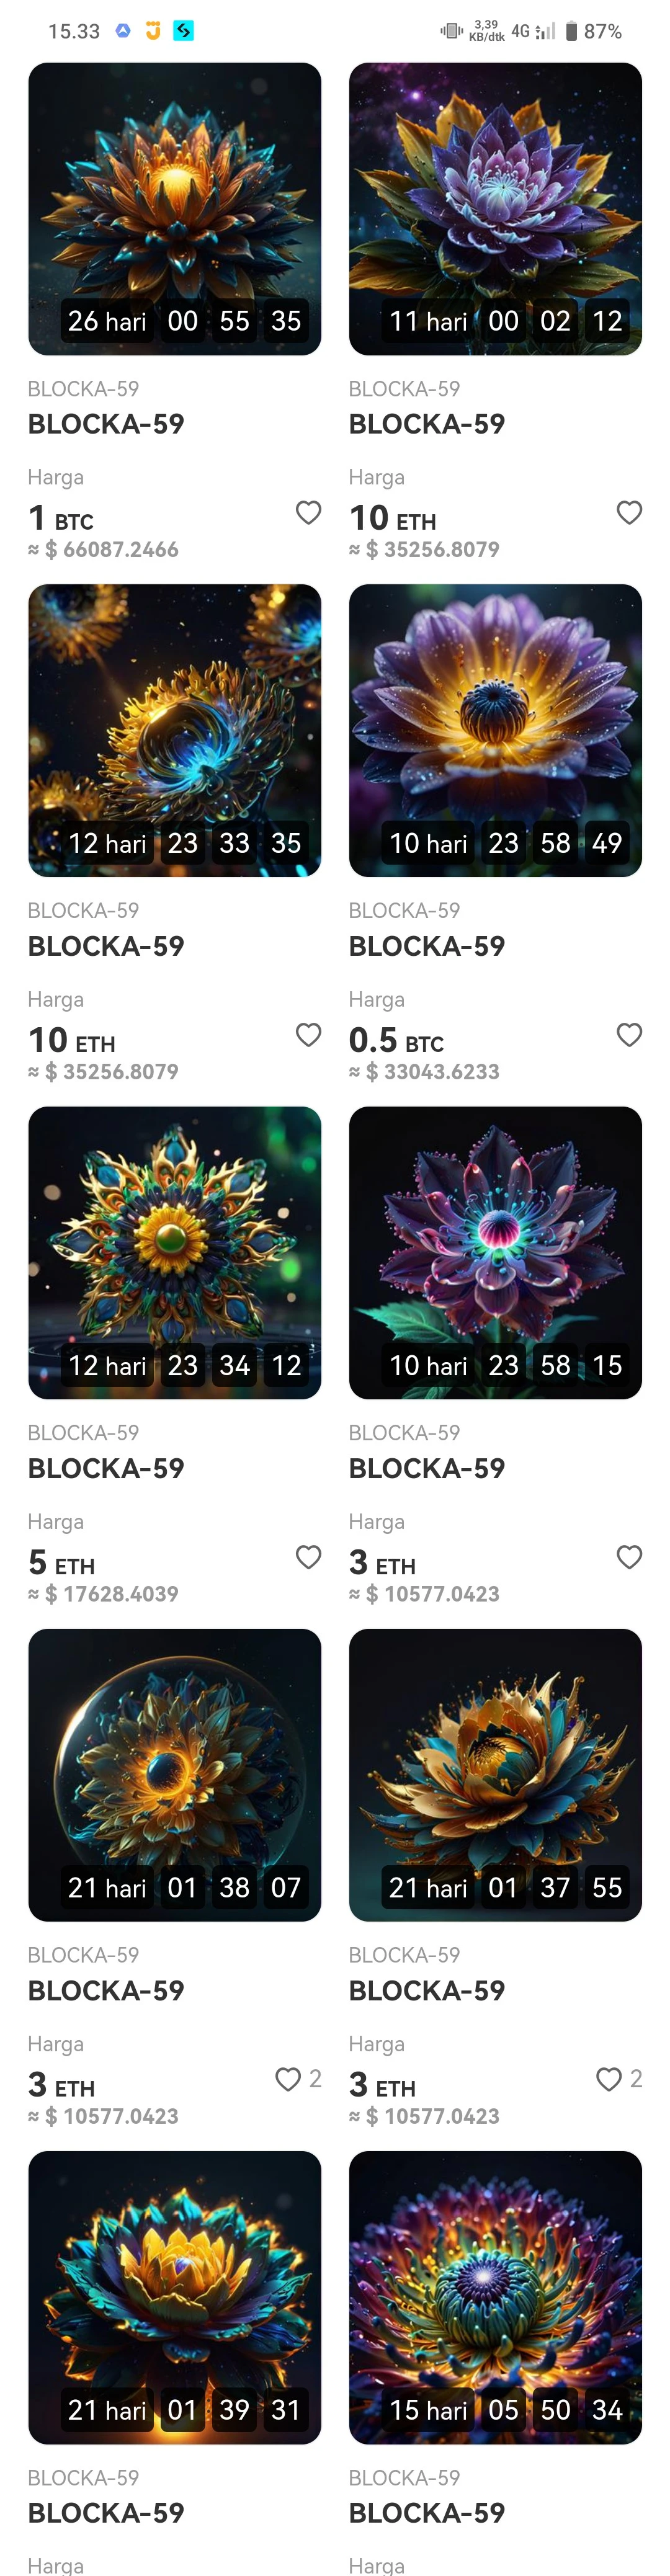Open the glass-sphere flower with 21 hari 01:38
This screenshot has width=670, height=2576.
click(x=175, y=1775)
